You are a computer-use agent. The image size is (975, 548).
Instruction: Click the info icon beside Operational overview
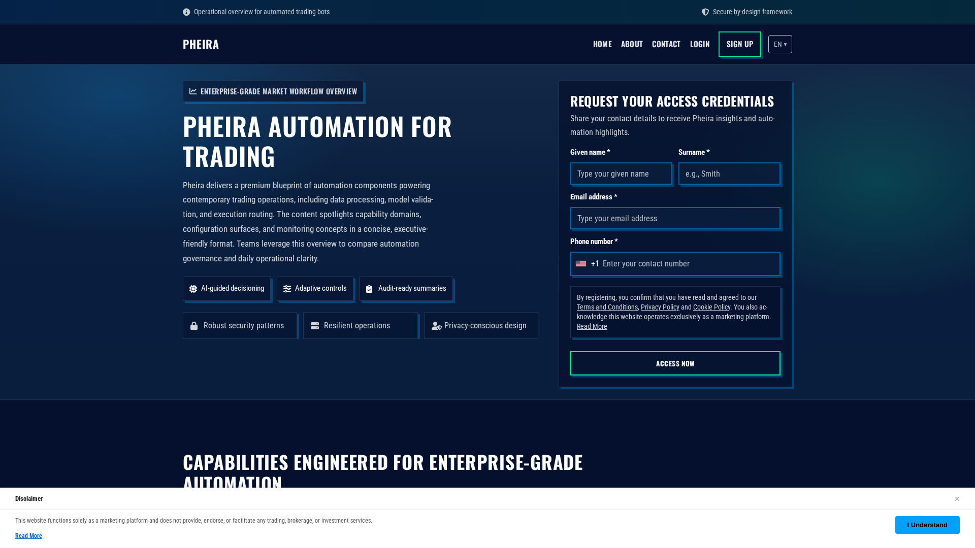pos(186,12)
